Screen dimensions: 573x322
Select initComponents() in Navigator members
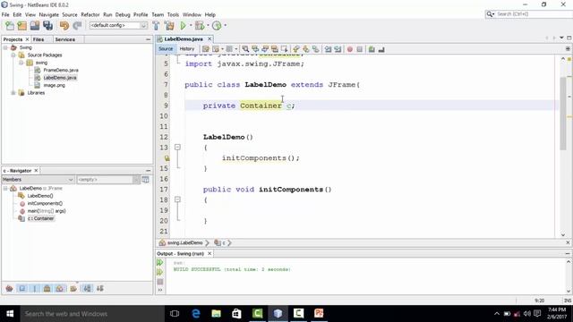click(45, 203)
